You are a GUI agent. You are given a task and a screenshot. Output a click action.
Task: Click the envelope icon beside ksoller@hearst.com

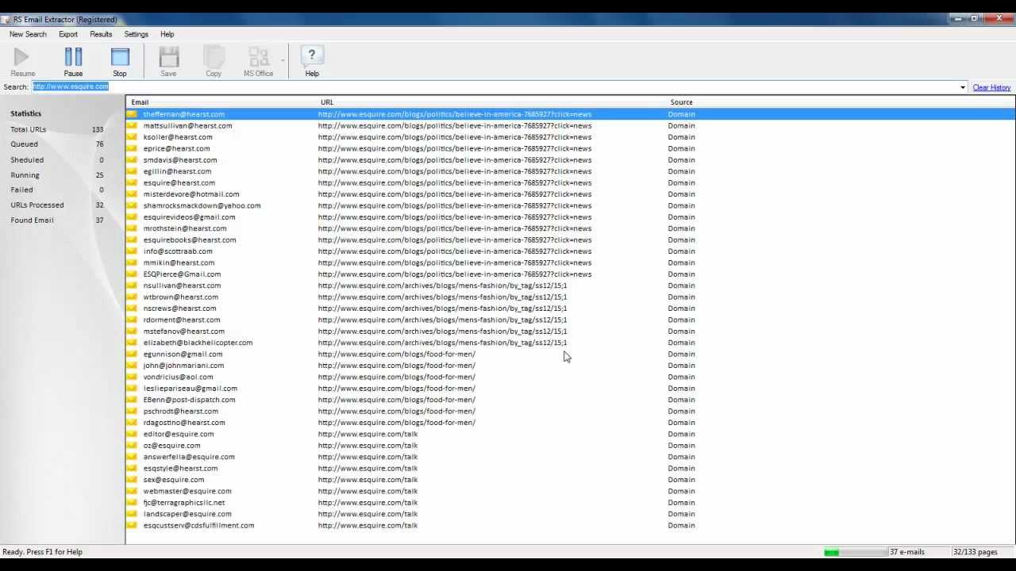[132, 137]
